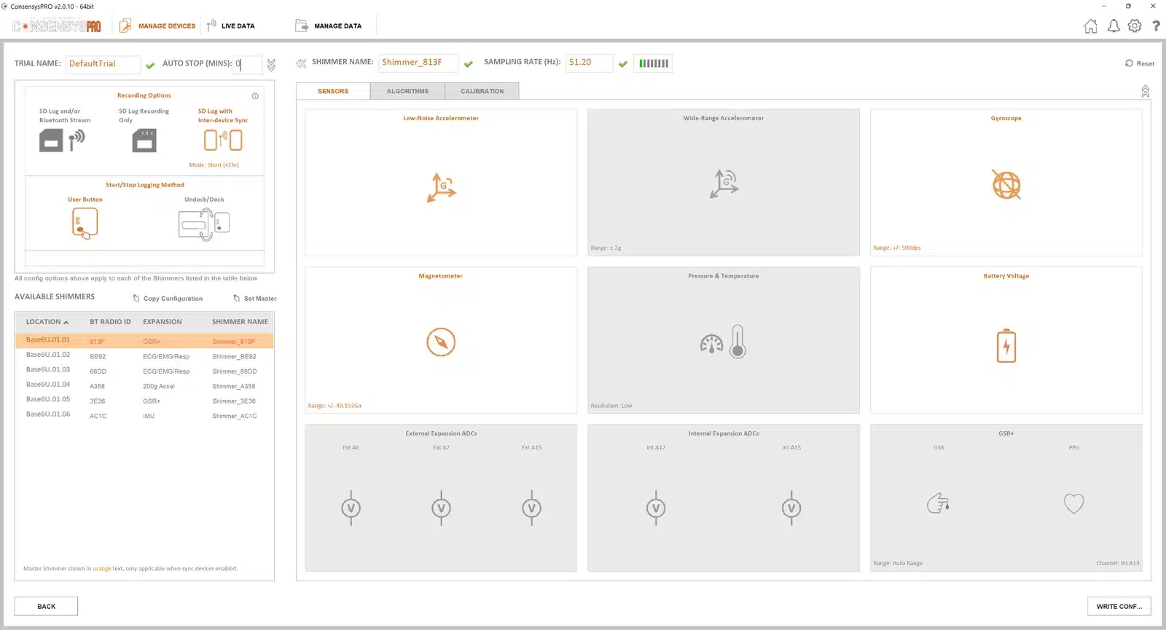Select SD Log and/or Bluetooth Stream option
1166x630 pixels.
[63, 140]
